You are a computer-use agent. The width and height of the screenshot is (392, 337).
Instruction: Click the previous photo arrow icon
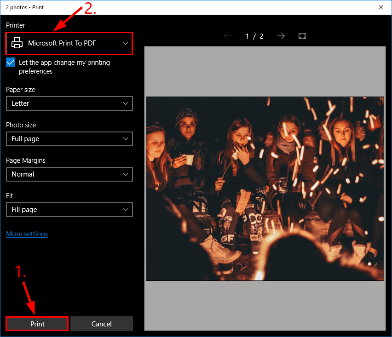pos(228,36)
